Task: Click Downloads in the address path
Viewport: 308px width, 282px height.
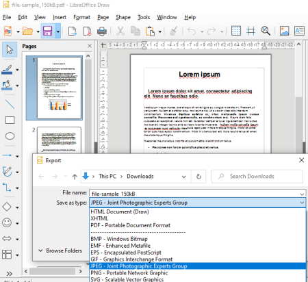Action: (x=140, y=177)
